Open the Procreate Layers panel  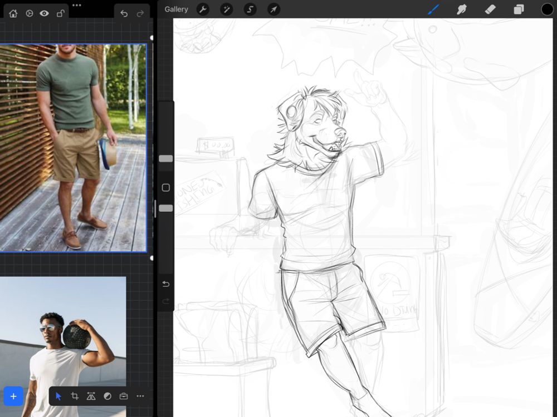(x=519, y=9)
